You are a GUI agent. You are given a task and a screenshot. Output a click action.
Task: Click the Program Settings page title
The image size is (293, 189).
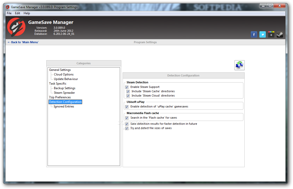point(145,42)
